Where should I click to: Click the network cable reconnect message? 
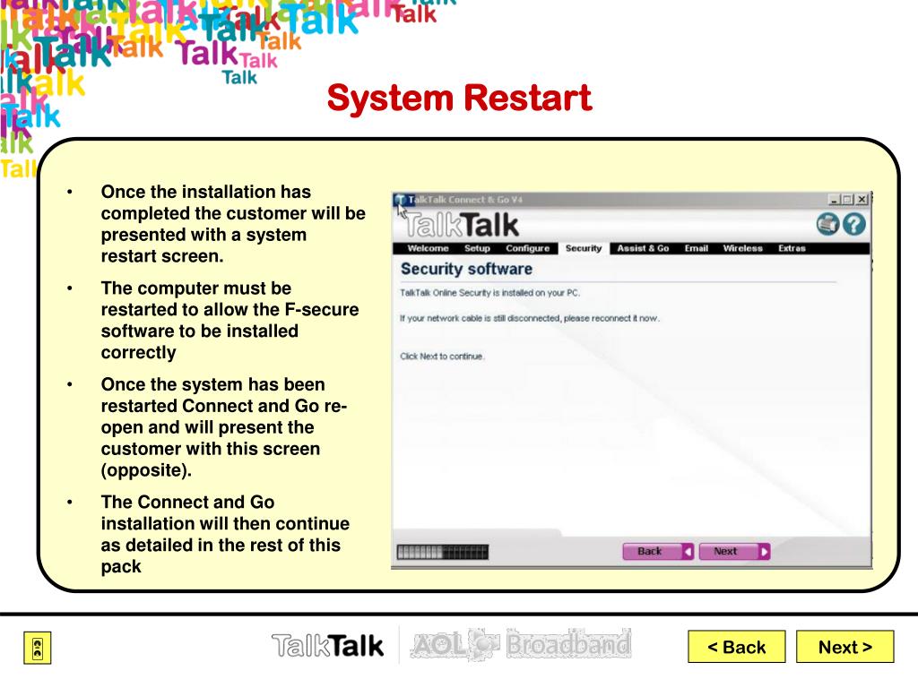[530, 318]
